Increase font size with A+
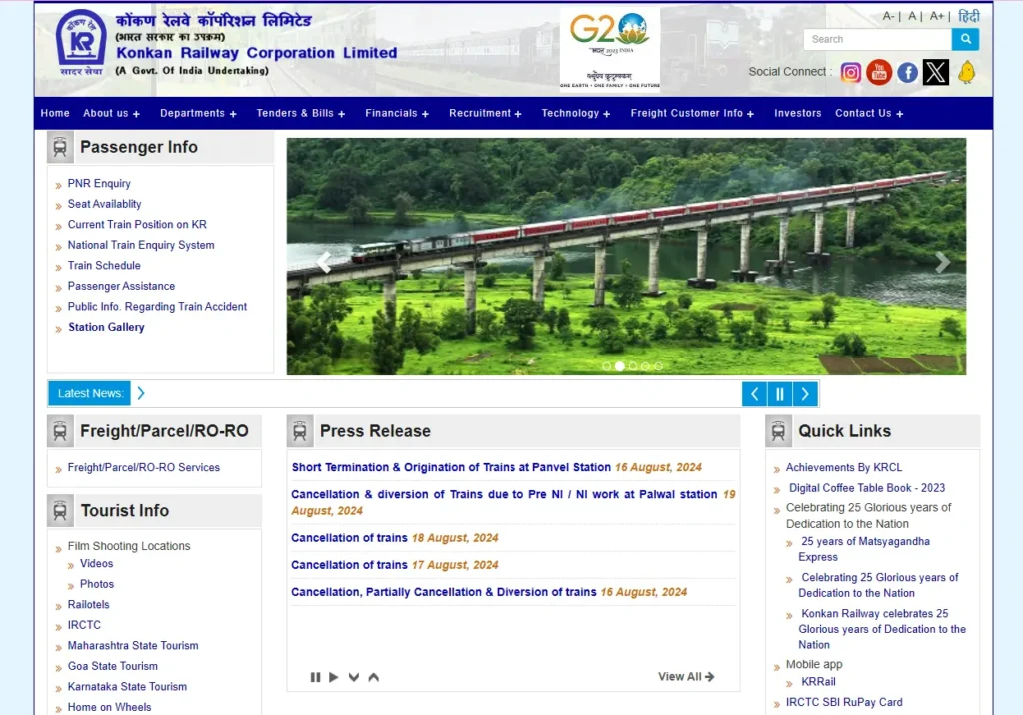Screen dimensions: 1023x715 click(x=937, y=16)
